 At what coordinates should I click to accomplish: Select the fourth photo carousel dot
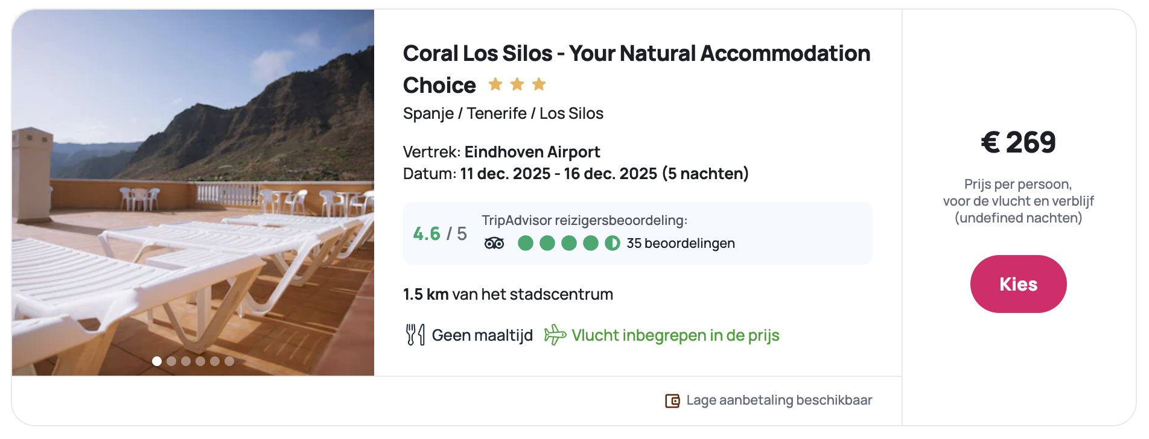click(200, 361)
